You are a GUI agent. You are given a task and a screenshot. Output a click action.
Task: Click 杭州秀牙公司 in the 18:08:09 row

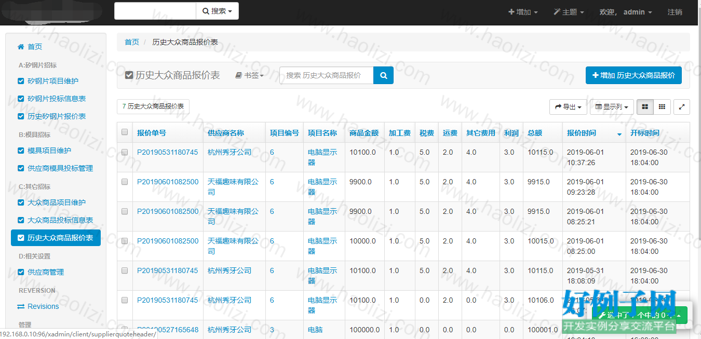[230, 270]
